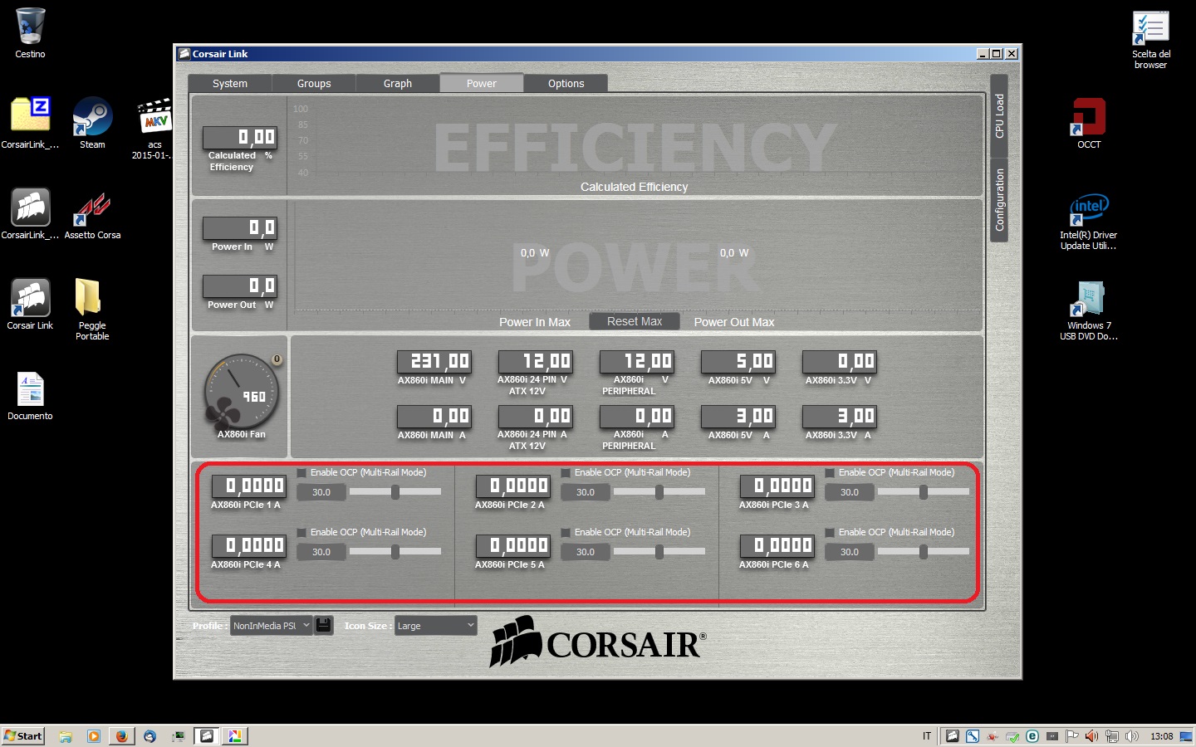Open the system monitor taskbar icon
Viewport: 1196px width, 747px height.
179,736
